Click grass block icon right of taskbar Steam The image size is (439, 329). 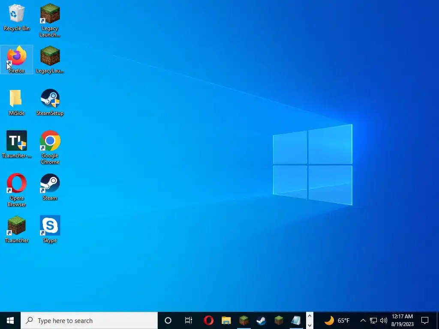279,320
